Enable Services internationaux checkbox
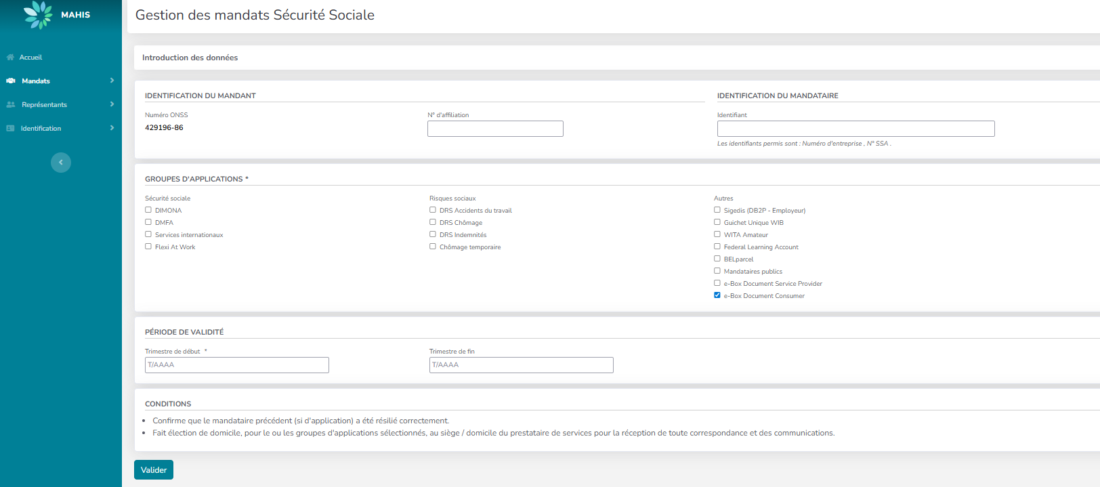 pyautogui.click(x=148, y=234)
